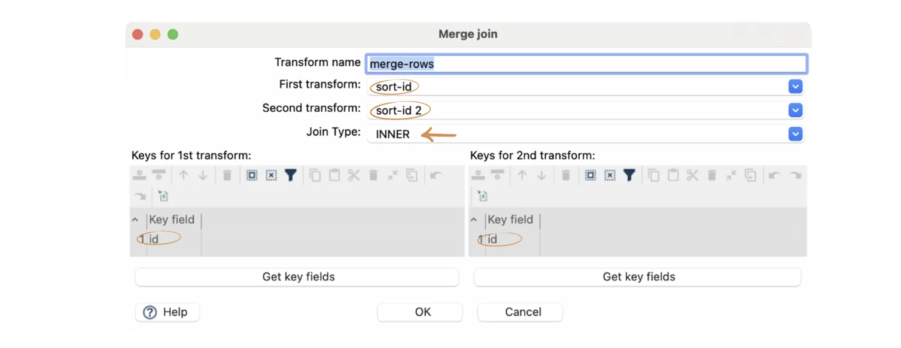
Task: Open the Second transform dropdown
Action: point(795,111)
